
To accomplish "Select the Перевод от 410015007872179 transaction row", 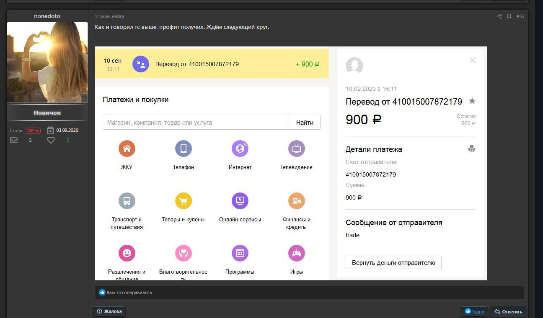I will (212, 64).
